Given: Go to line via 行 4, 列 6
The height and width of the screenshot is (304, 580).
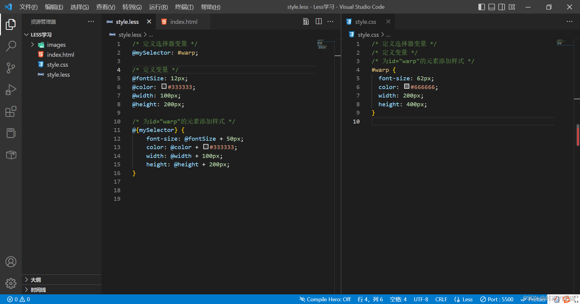Looking at the screenshot, I should [370, 299].
